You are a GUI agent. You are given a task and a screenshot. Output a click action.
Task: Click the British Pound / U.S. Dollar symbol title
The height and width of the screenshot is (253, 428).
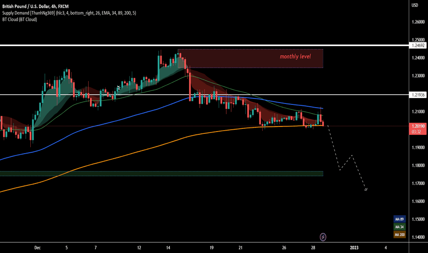click(35, 6)
